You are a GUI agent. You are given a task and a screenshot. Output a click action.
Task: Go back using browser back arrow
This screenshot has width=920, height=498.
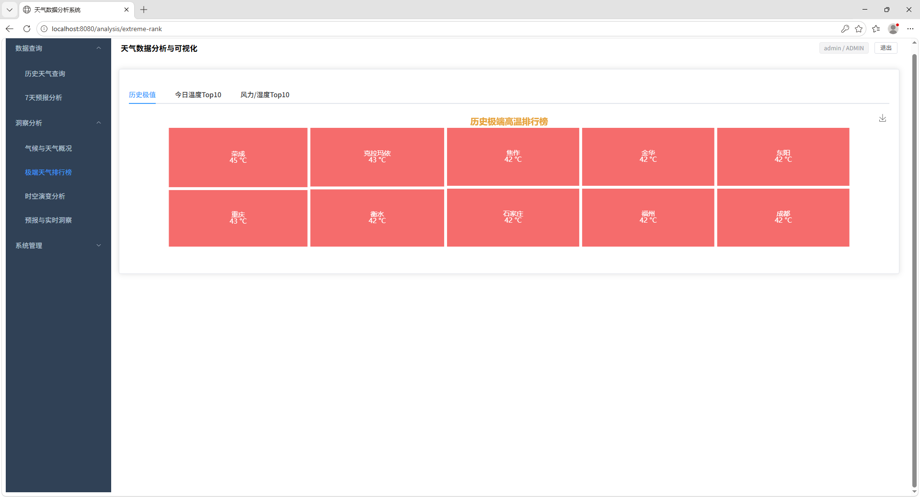pos(10,29)
